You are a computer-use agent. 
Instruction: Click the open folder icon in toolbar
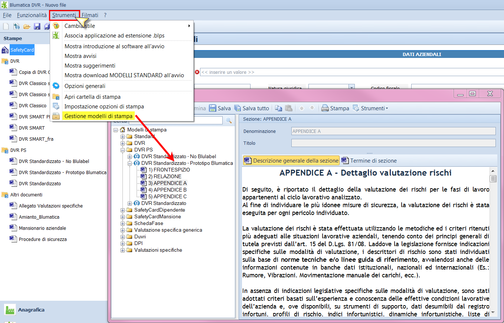coord(27,26)
